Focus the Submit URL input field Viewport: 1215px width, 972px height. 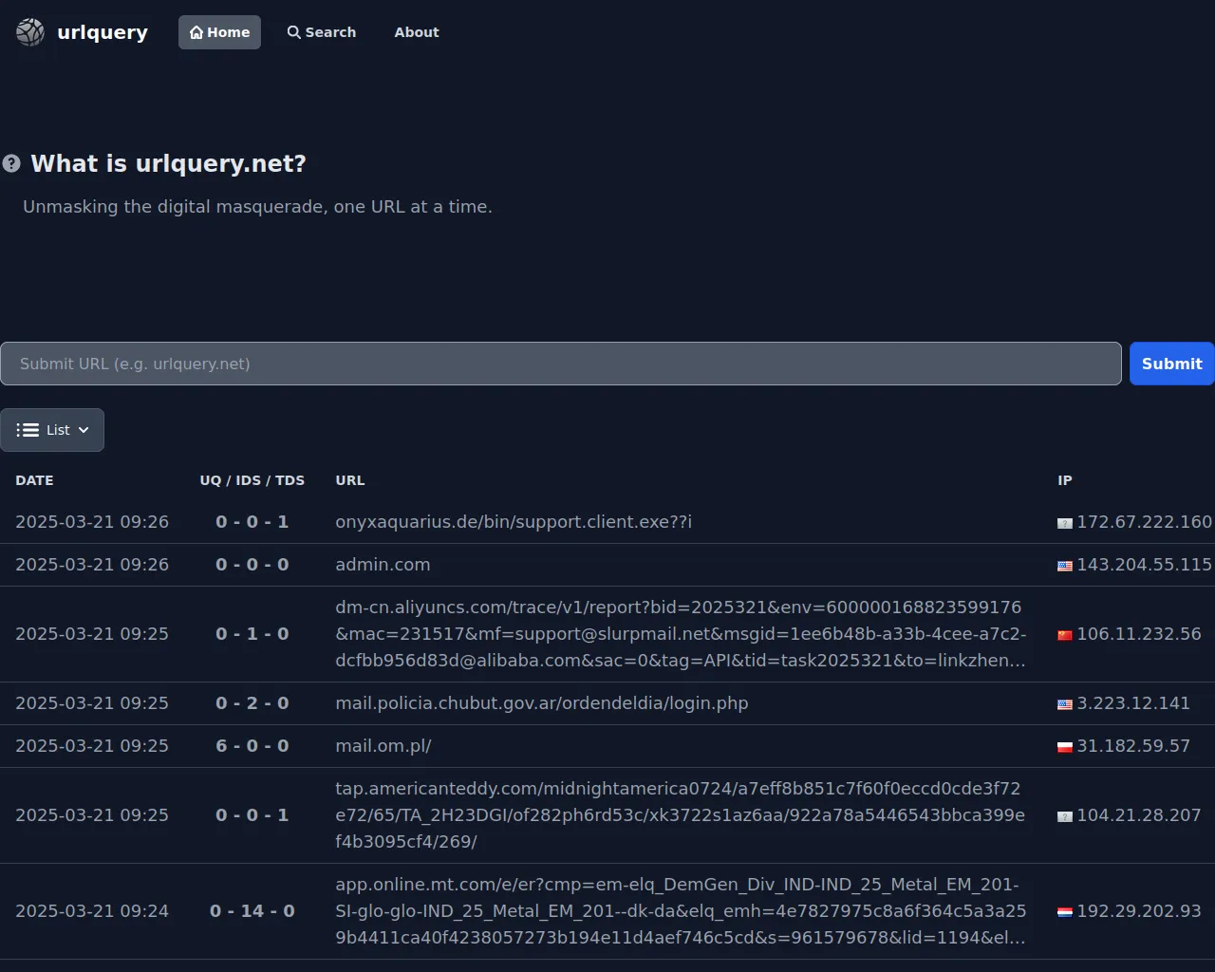click(x=560, y=364)
